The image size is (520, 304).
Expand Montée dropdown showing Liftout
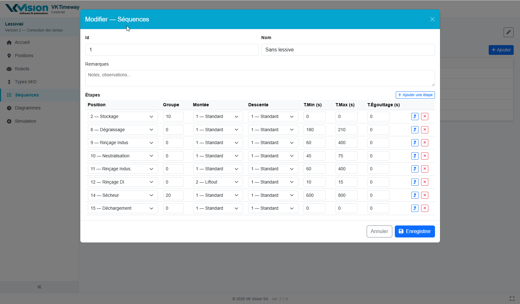pos(217,182)
